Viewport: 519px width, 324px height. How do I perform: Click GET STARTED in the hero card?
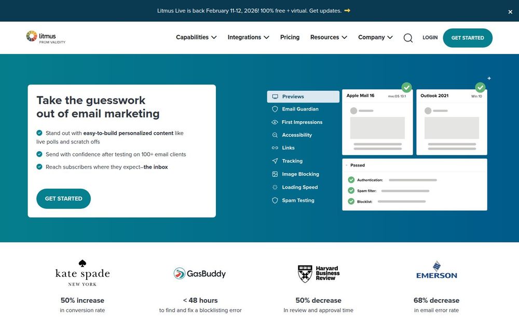[x=63, y=199]
